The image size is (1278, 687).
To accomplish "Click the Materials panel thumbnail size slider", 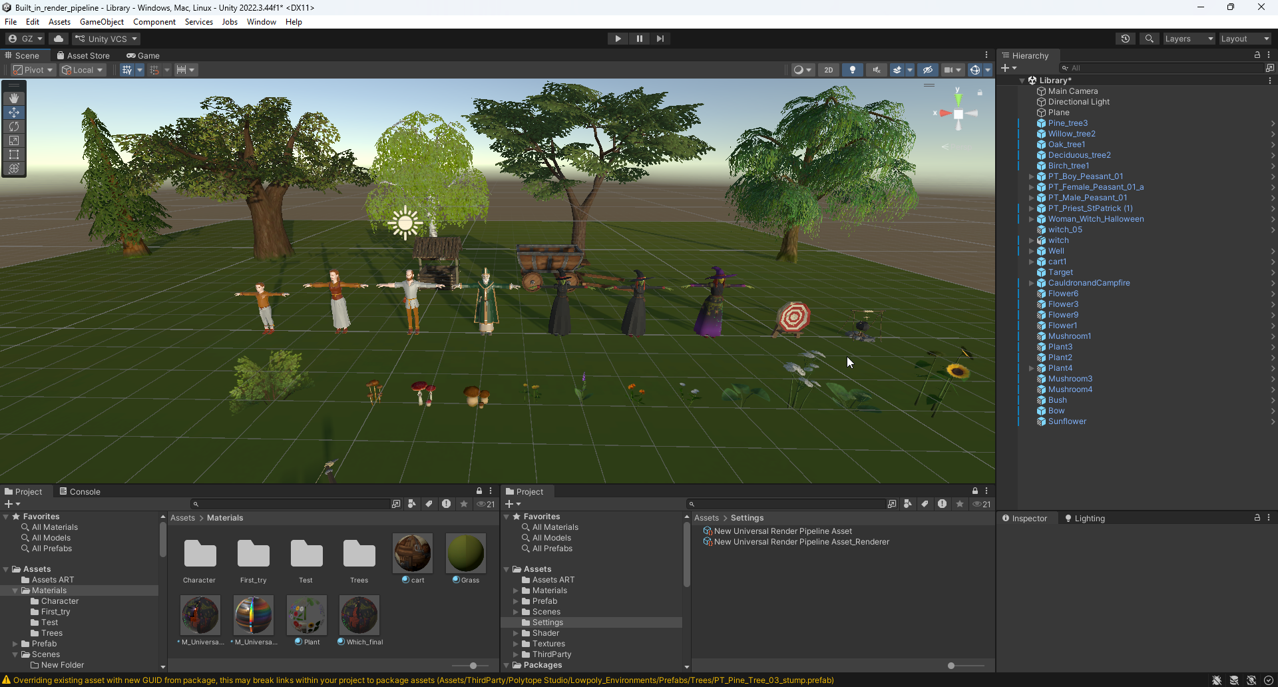I will coord(473,666).
